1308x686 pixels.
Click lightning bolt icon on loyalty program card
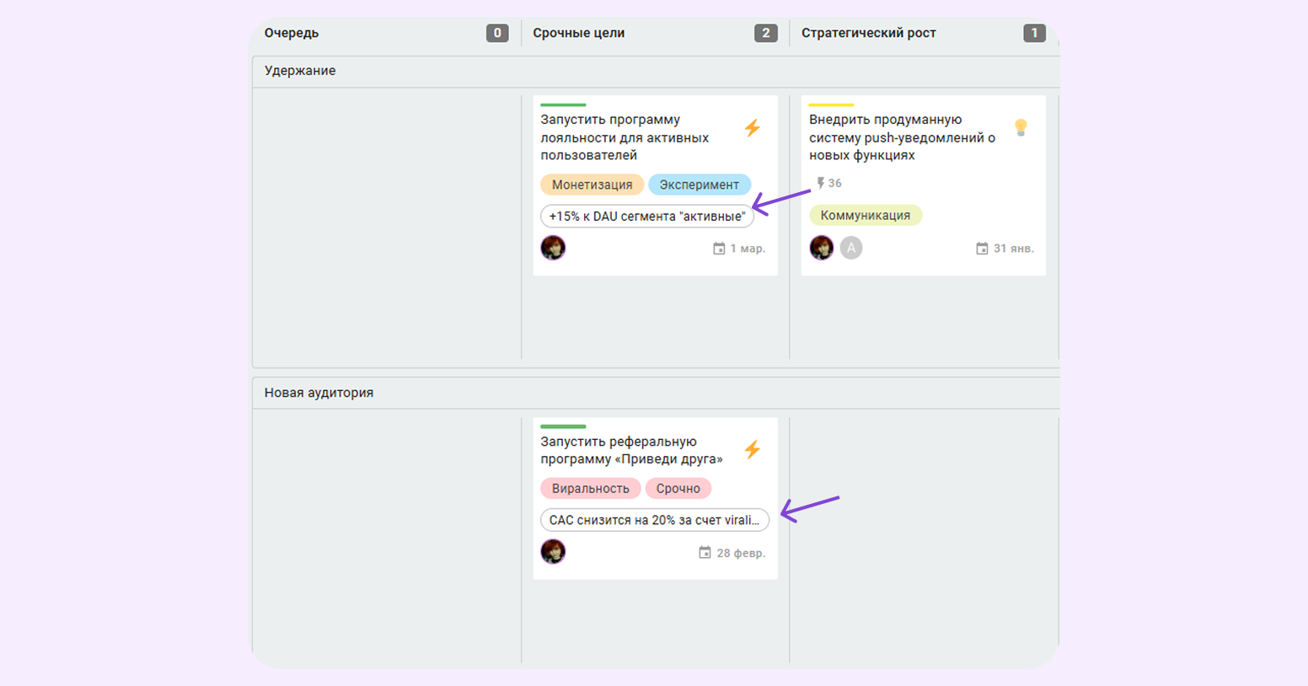752,127
